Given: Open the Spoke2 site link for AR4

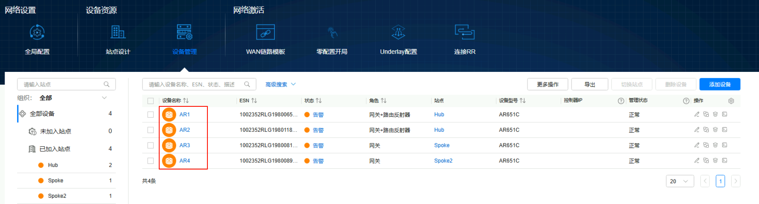Looking at the screenshot, I should 443,161.
